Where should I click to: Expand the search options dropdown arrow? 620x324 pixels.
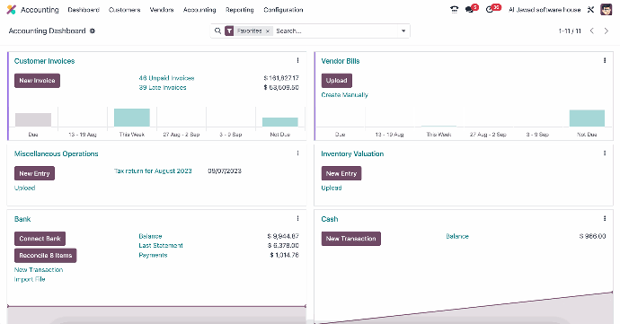tap(403, 31)
